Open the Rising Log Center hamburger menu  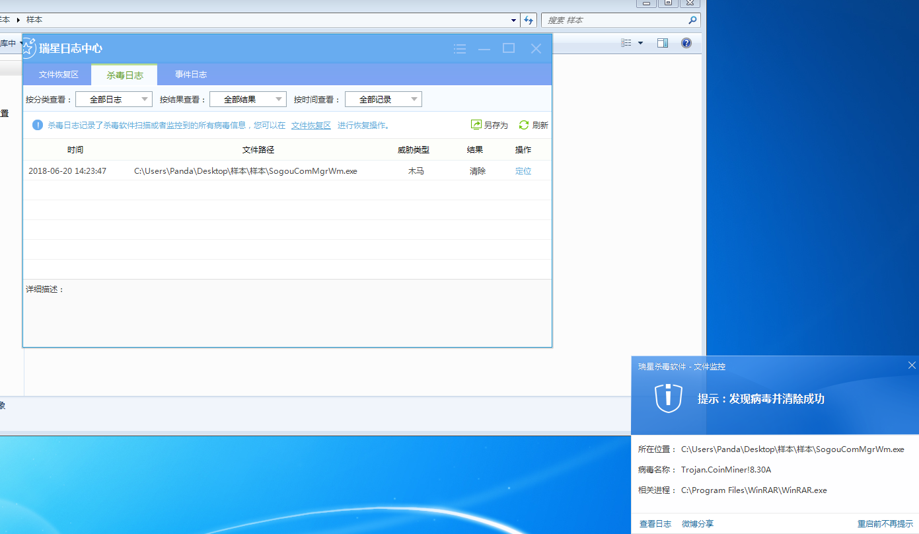click(460, 48)
